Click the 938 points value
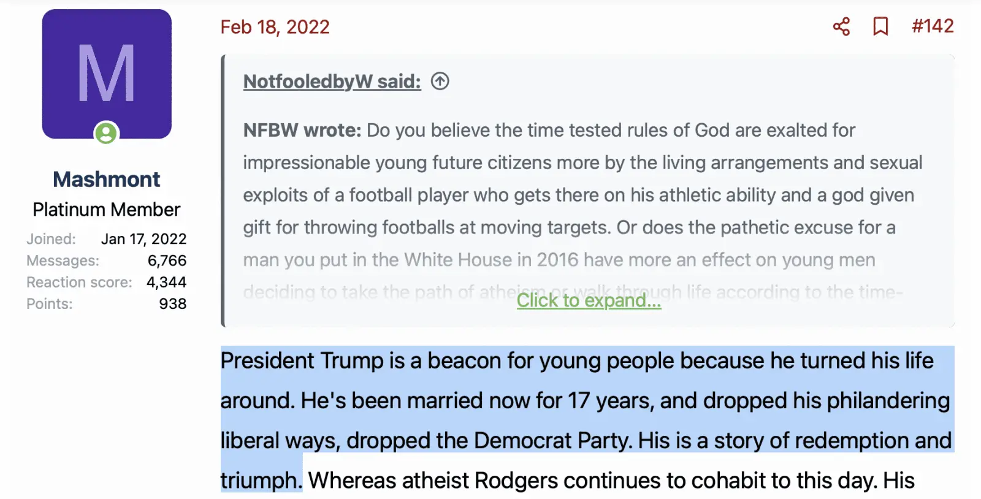The width and height of the screenshot is (981, 499). (172, 303)
